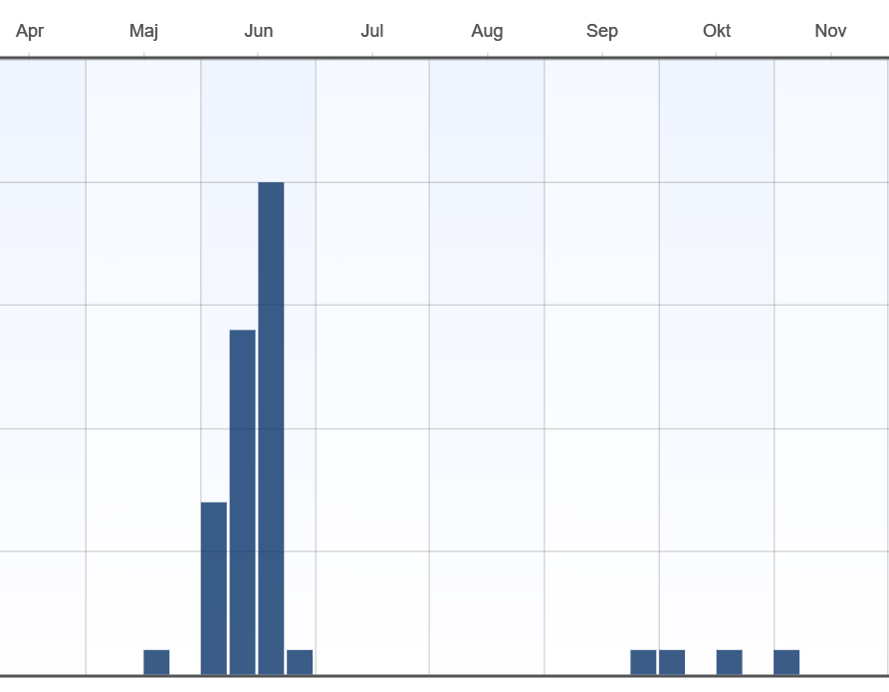
Task: Select the second-tallest bar near Jun
Action: click(242, 502)
